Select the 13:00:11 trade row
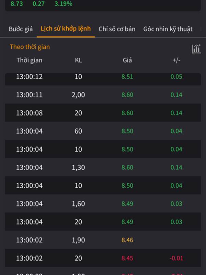Image resolution: width=206 pixels, height=275 pixels. tap(103, 95)
